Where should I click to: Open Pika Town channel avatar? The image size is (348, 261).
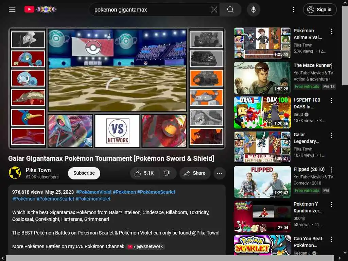15,173
